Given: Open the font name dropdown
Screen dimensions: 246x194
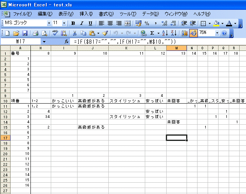Looking at the screenshot, I should tap(48, 23).
